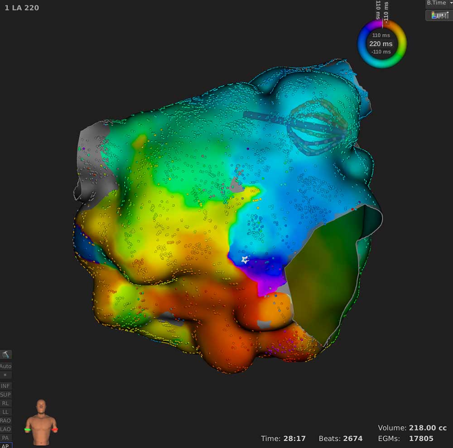The image size is (453, 448).
Task: Click the 'Volume: 218.00 cc' readout
Action: [x=412, y=428]
